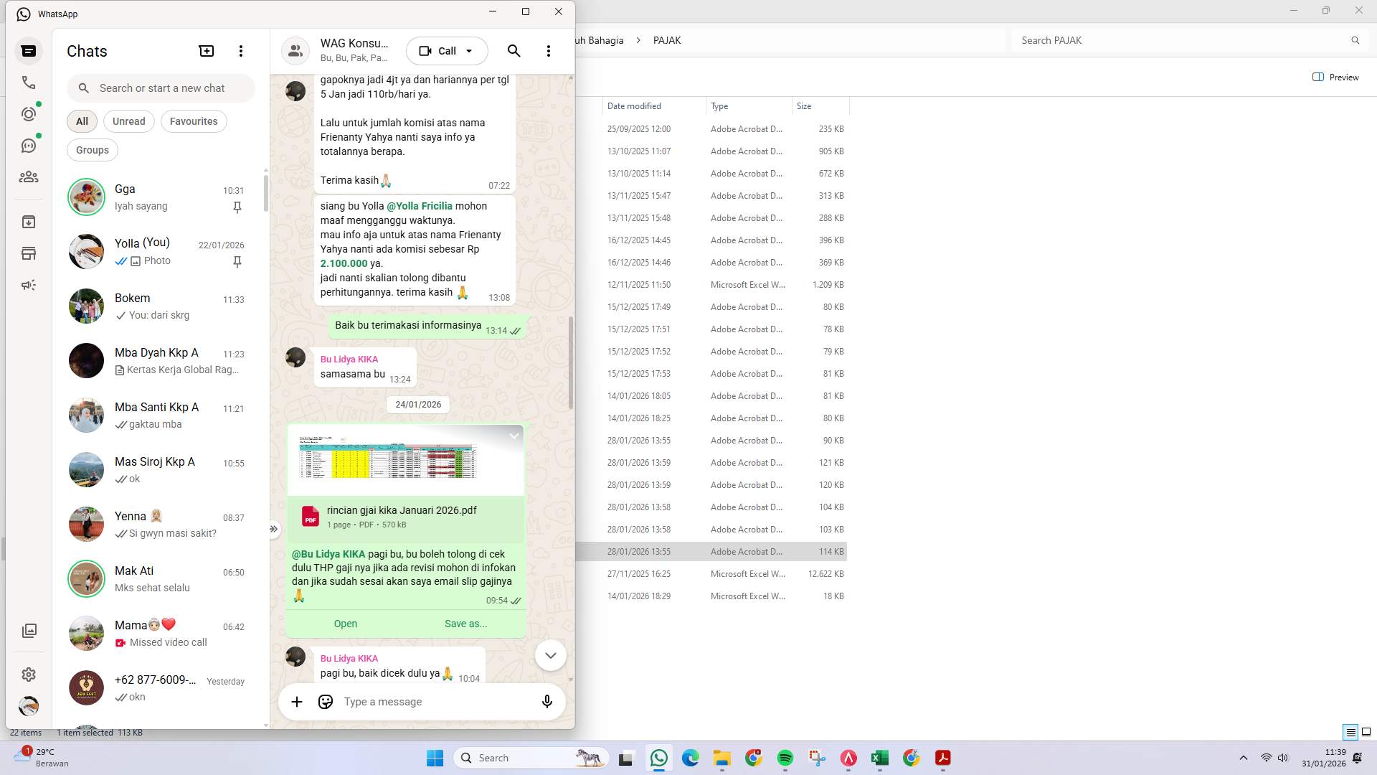View Status updates from the sidebar
Image resolution: width=1377 pixels, height=775 pixels.
(29, 113)
